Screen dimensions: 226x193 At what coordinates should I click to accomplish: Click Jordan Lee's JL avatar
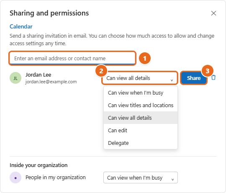click(x=15, y=78)
